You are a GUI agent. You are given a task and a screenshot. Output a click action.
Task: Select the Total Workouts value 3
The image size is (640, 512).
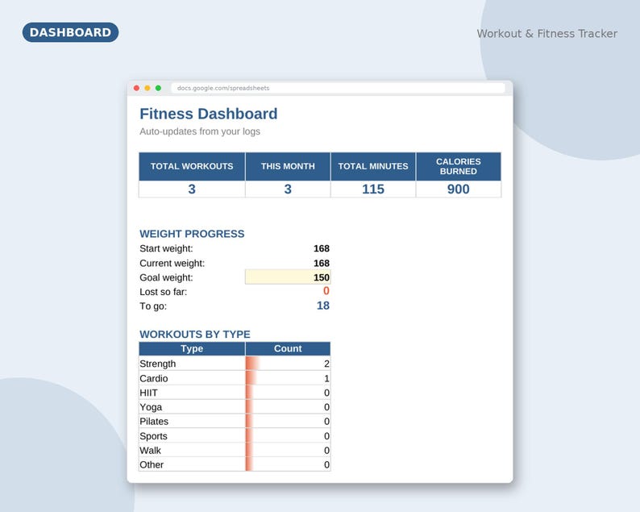[192, 189]
